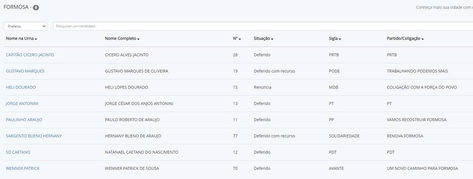Image resolution: width=473 pixels, height=179 pixels.
Task: Open candidate WENNER PATRICK
Action: click(23, 169)
